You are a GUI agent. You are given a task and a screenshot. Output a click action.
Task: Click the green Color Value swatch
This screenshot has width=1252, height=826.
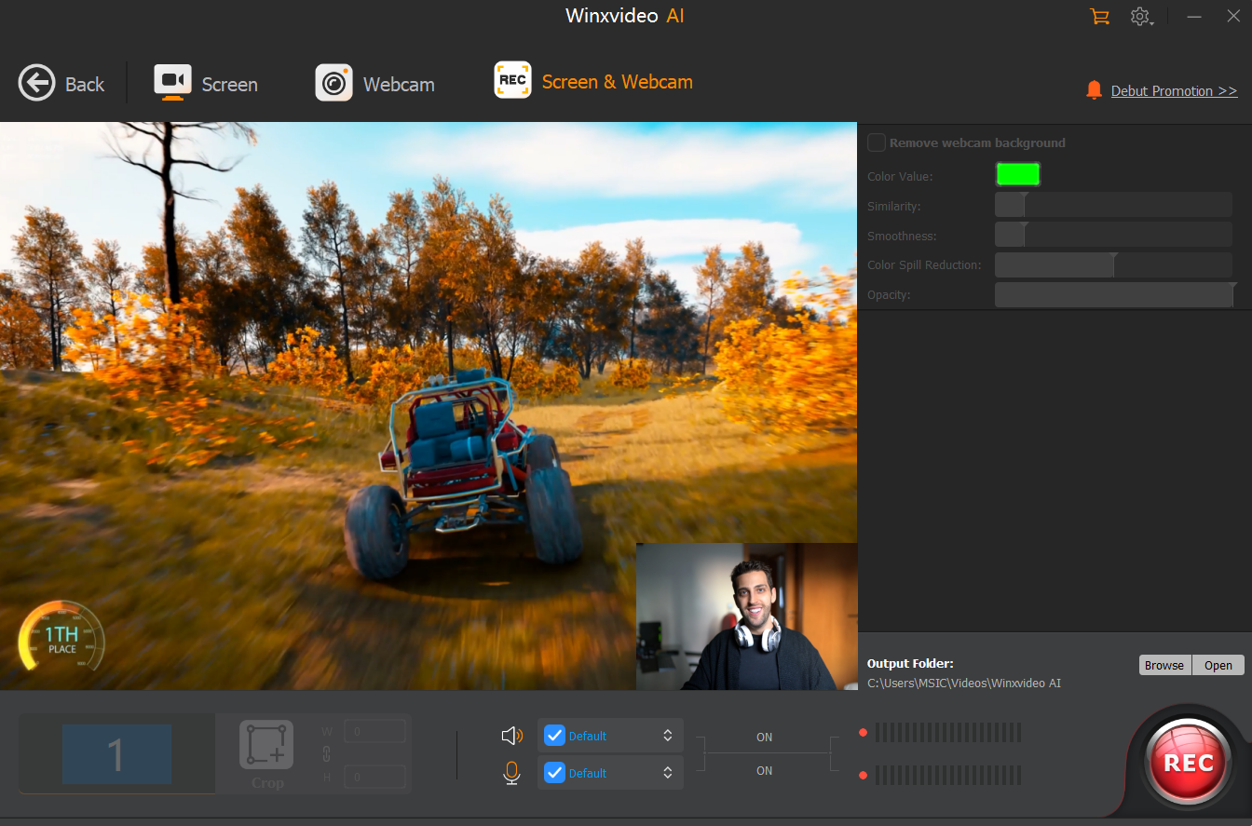click(x=1017, y=174)
